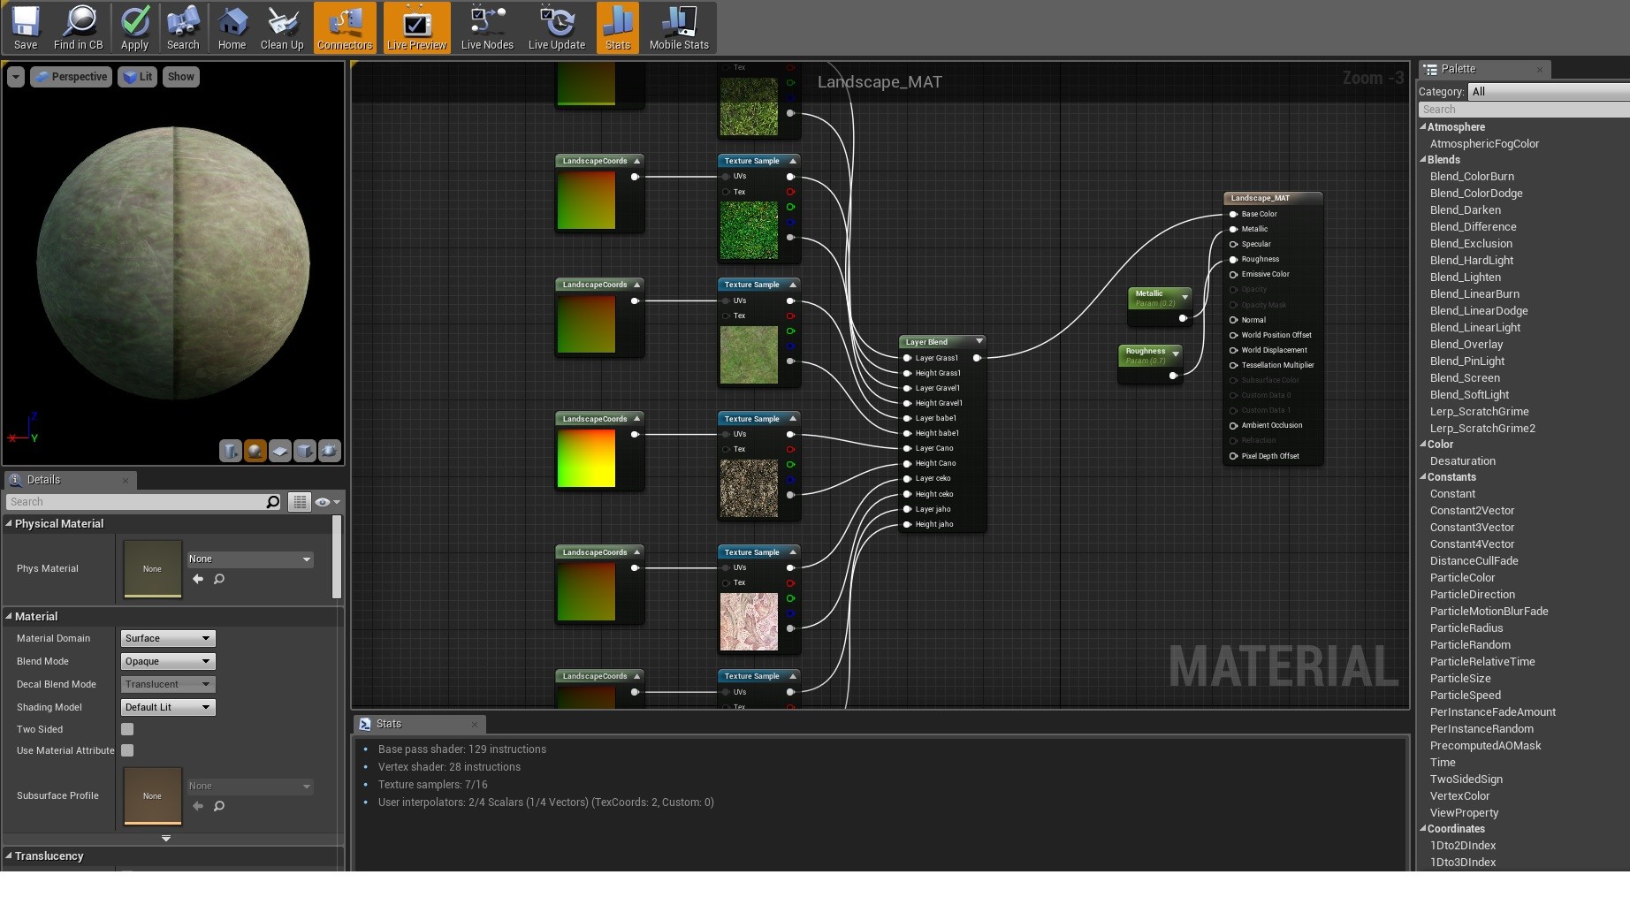Select Blend_Overlay in the Palette list
The height and width of the screenshot is (905, 1630).
1466,345
